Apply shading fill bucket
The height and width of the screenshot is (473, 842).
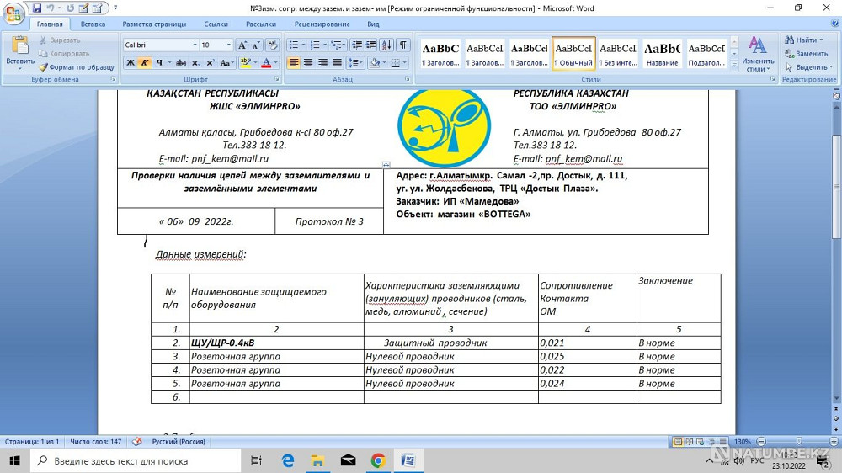click(x=375, y=63)
